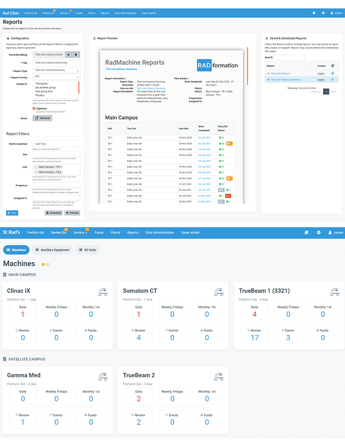
Task: Click the Gamma Med machine icon
Action: pyautogui.click(x=102, y=376)
